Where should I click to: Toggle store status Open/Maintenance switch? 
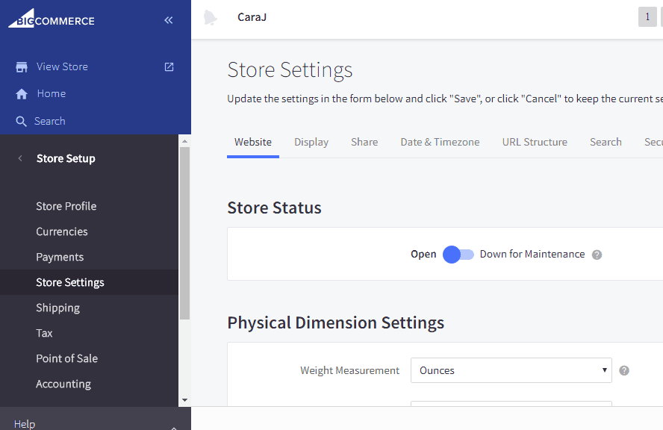point(458,255)
